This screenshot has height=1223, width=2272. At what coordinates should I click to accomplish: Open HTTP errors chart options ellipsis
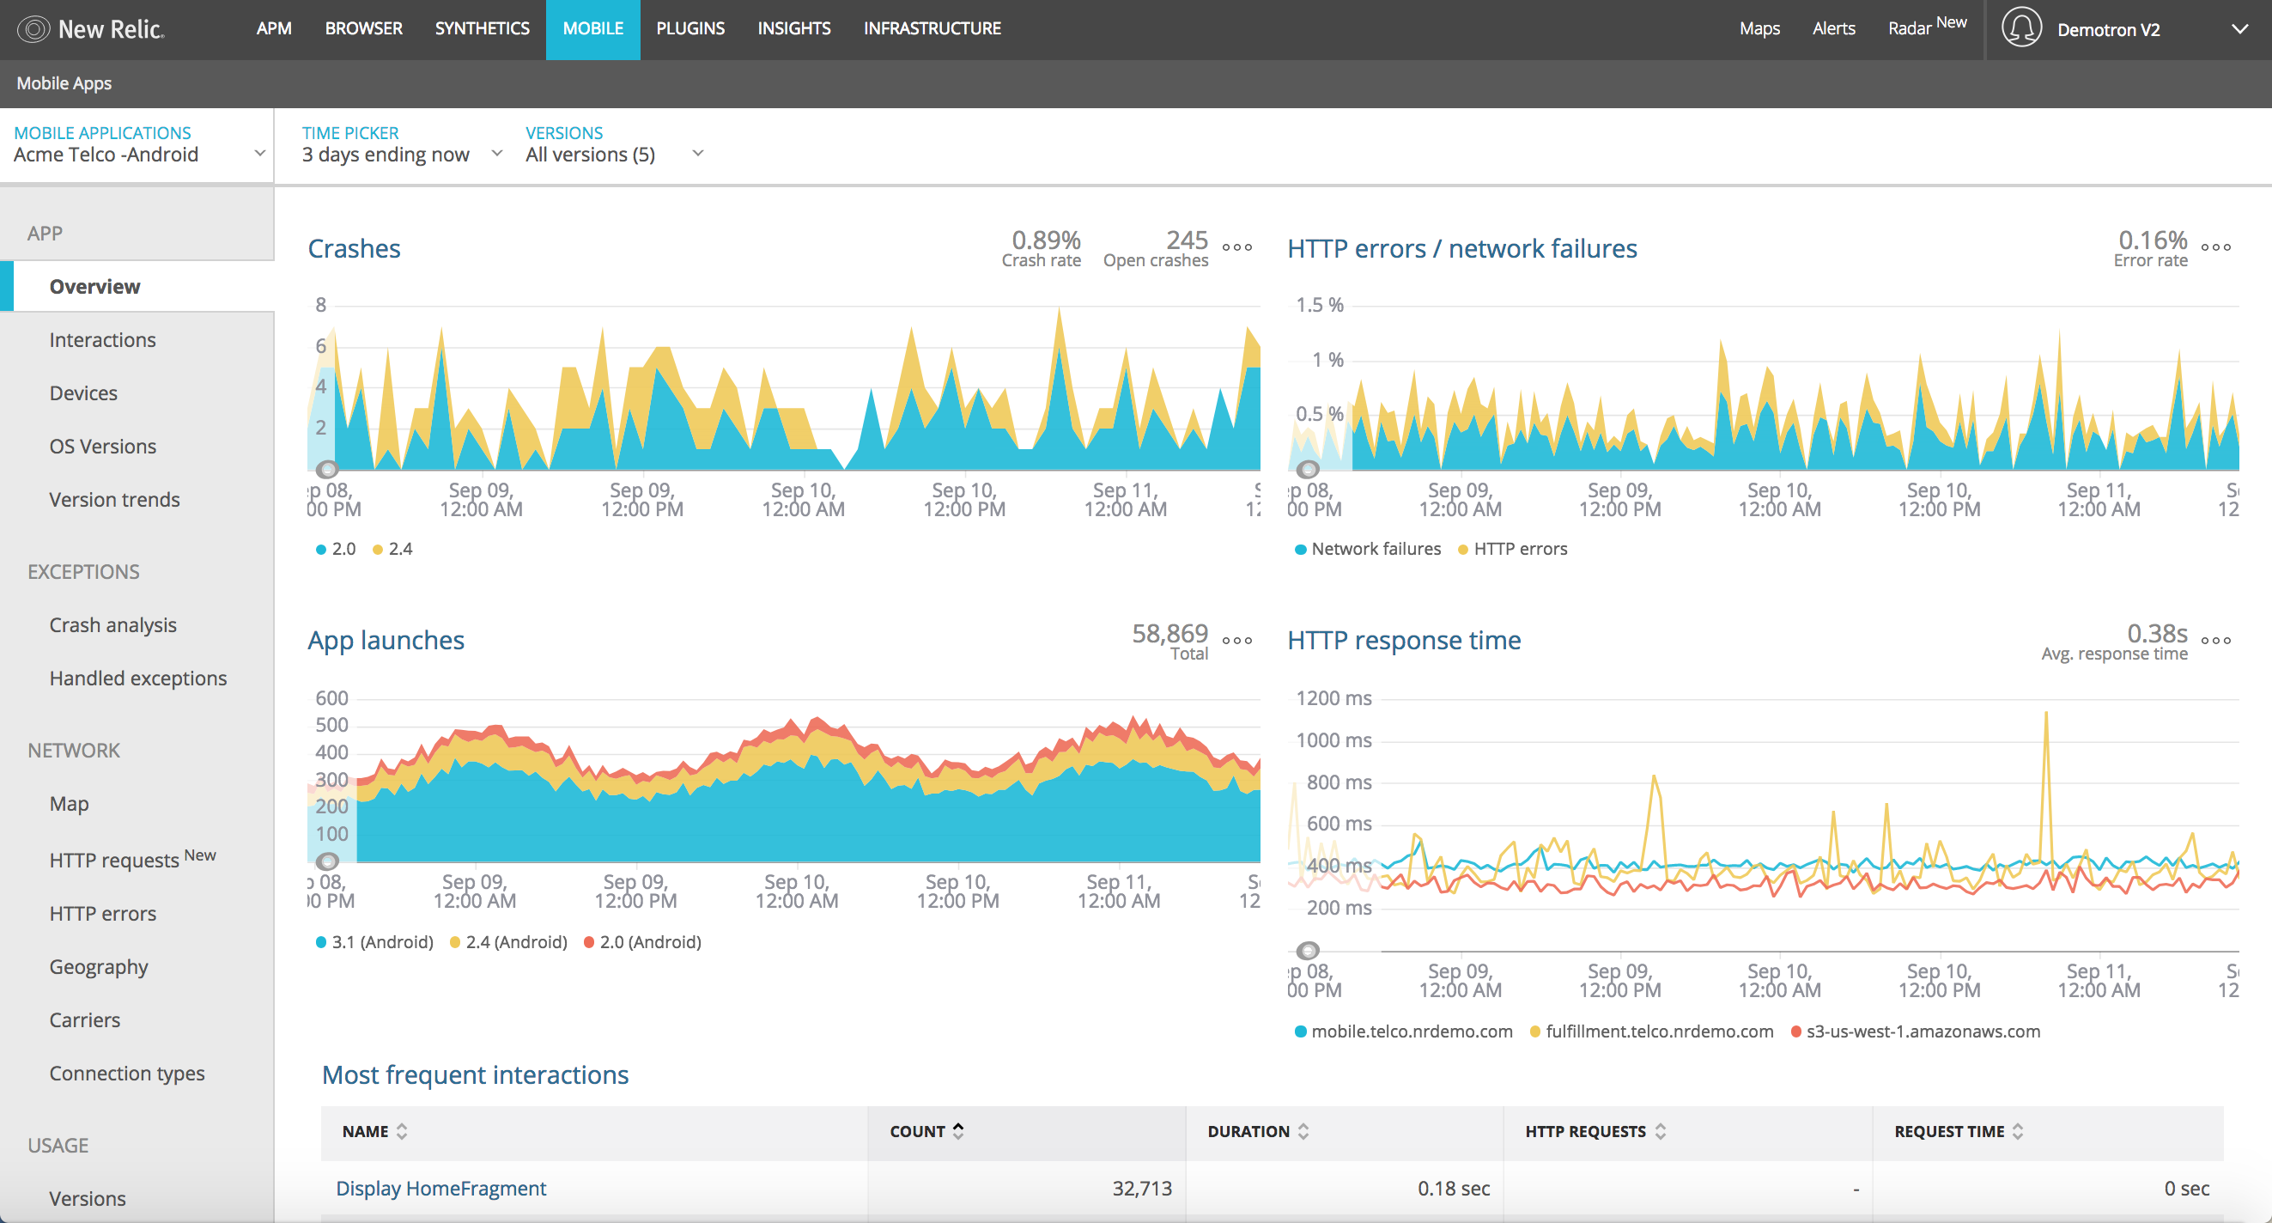[x=2215, y=248]
